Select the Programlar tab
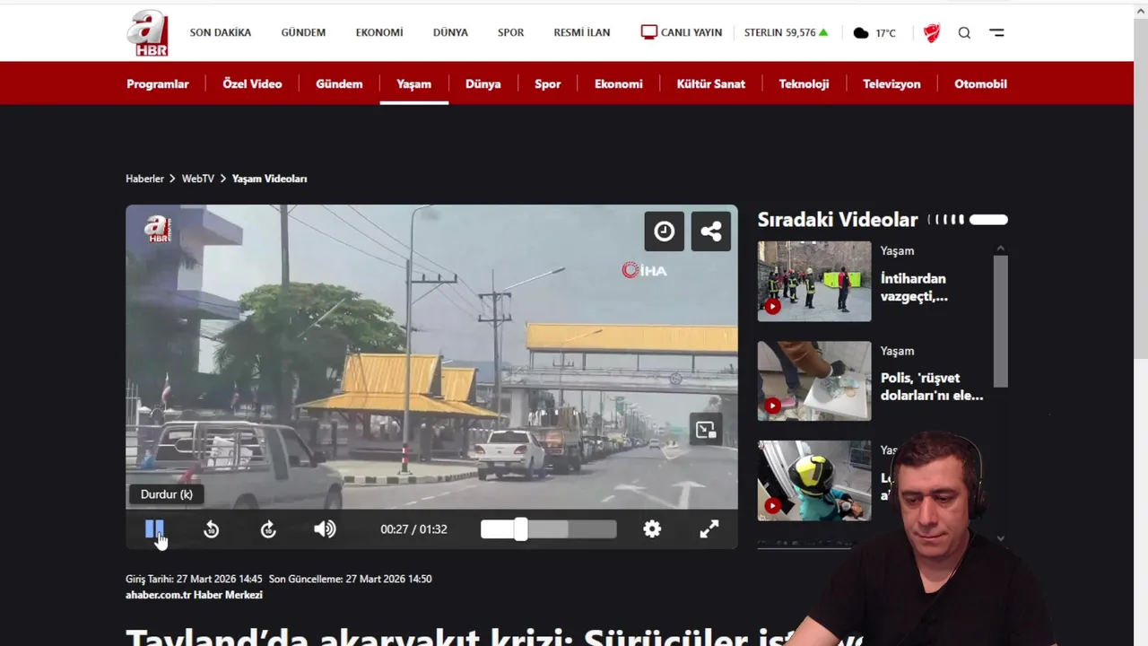The width and height of the screenshot is (1148, 646). pyautogui.click(x=158, y=83)
